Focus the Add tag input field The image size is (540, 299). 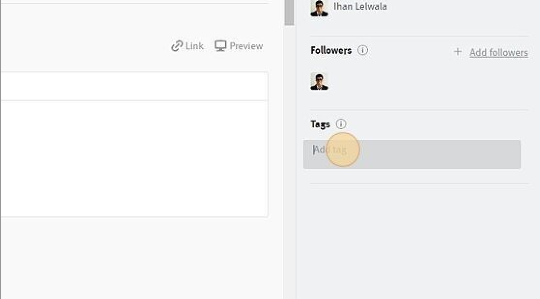click(412, 154)
